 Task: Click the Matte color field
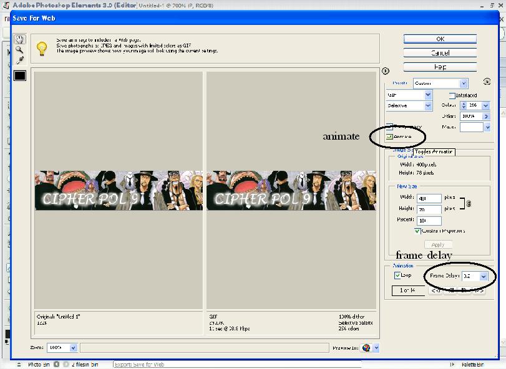tap(472, 127)
